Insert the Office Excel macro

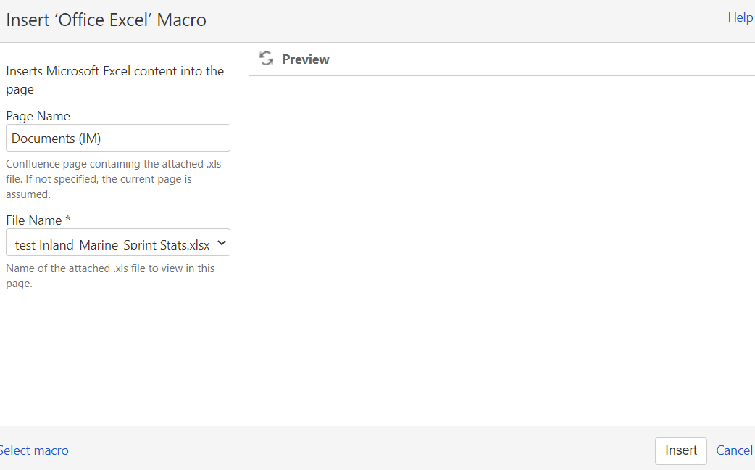(681, 450)
